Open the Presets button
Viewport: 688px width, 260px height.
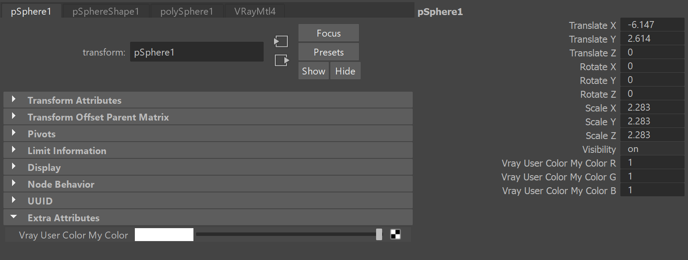pyautogui.click(x=329, y=52)
